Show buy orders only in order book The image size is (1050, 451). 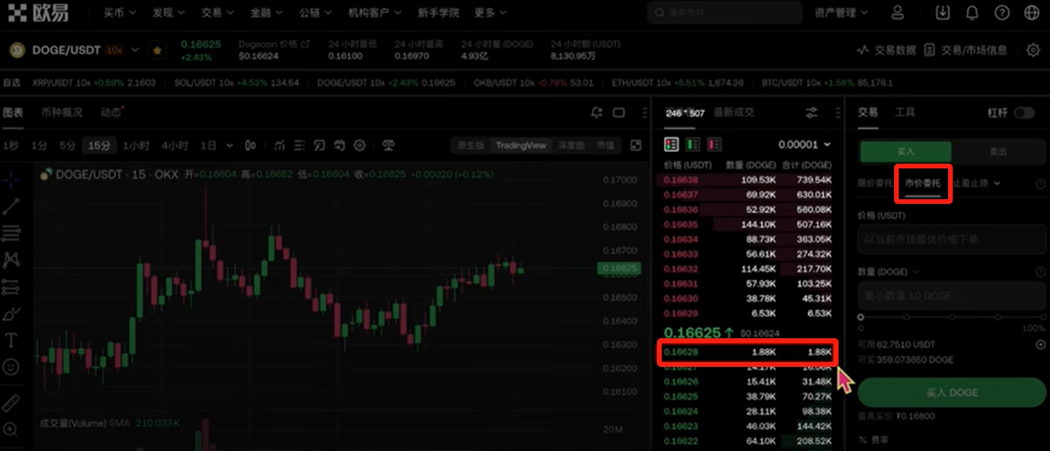click(x=693, y=144)
